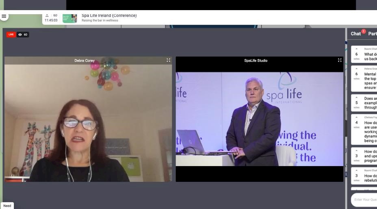
Task: Click the Need help button
Action: coord(7,206)
